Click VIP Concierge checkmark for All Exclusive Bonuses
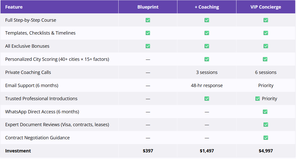 pyautogui.click(x=266, y=46)
